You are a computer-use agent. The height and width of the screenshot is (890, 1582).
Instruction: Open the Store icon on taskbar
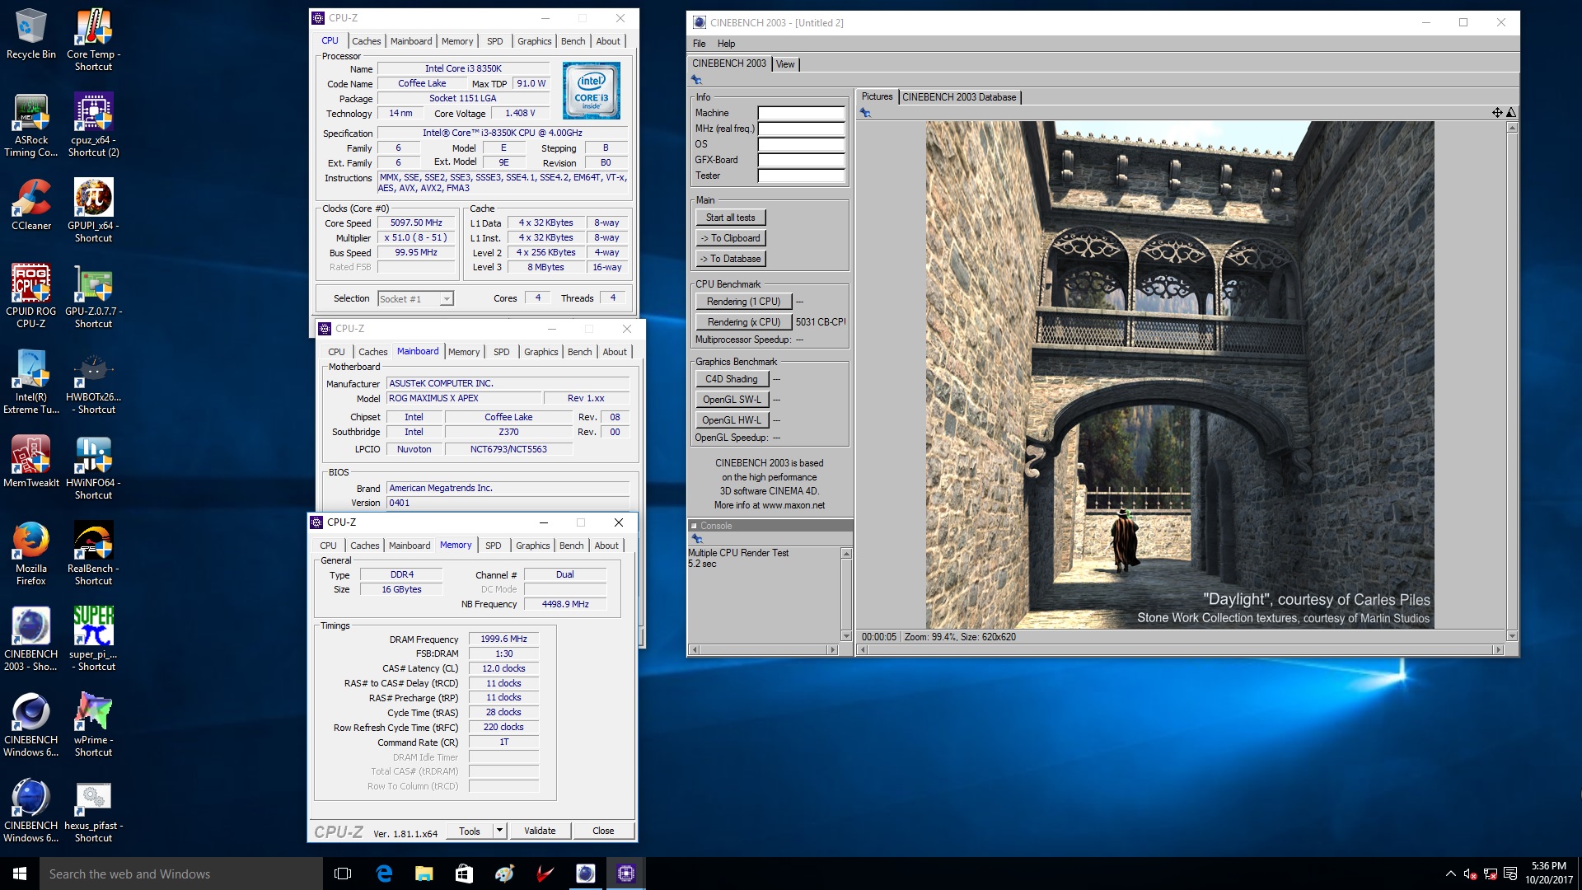(x=464, y=874)
